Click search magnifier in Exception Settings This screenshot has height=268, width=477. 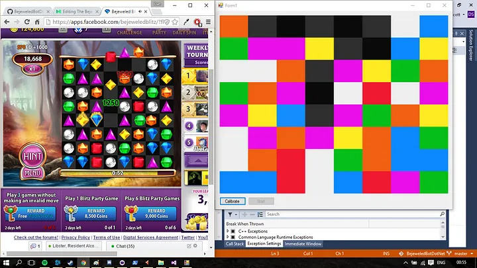click(x=443, y=214)
